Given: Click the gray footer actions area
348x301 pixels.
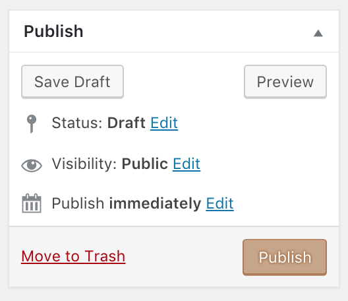Looking at the screenshot, I should point(174,257).
